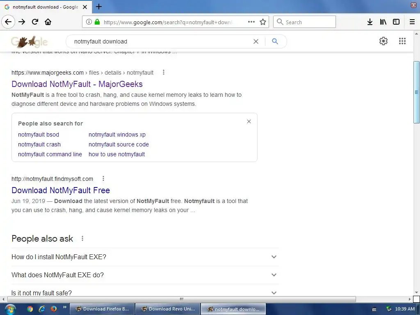Switch to Download Firefox B... taskbar window
420x315 pixels.
(x=102, y=309)
